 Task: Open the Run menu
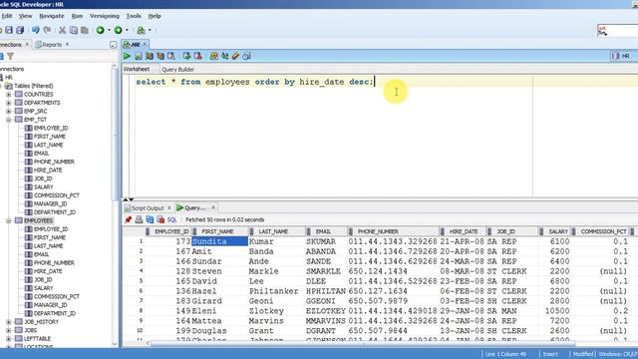tap(77, 16)
